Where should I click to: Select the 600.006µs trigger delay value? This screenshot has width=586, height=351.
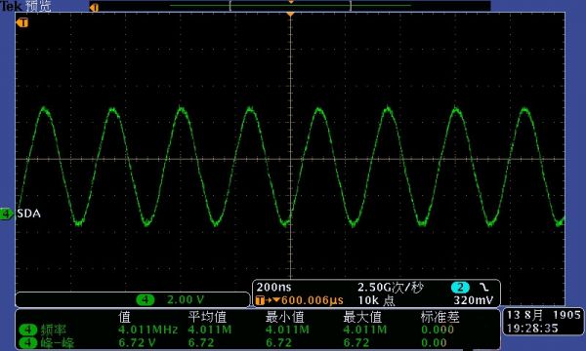point(313,300)
